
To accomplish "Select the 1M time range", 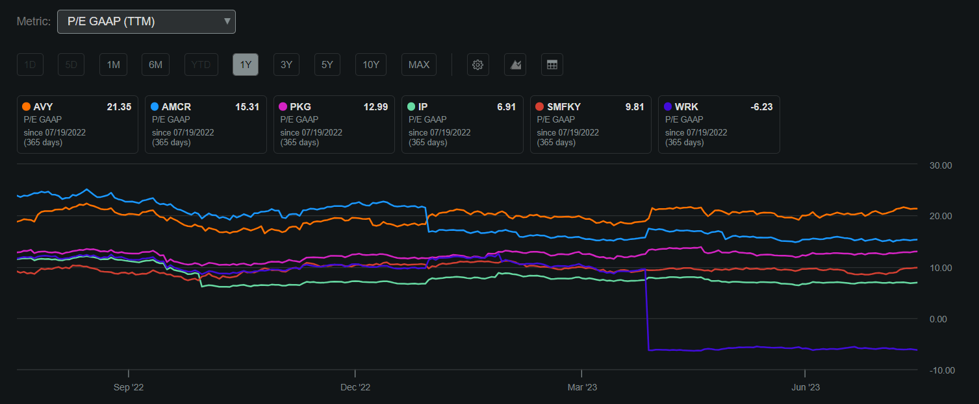I will [113, 65].
